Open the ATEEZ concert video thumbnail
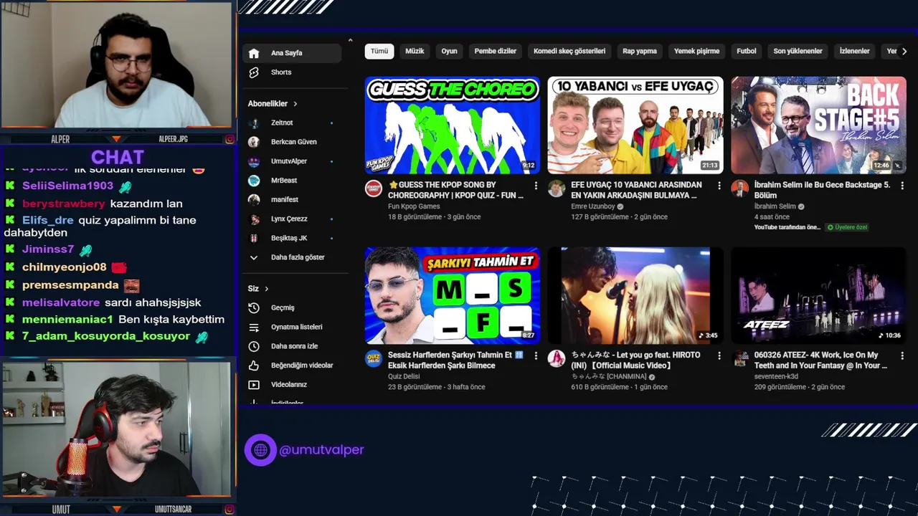The height and width of the screenshot is (516, 918). [818, 295]
